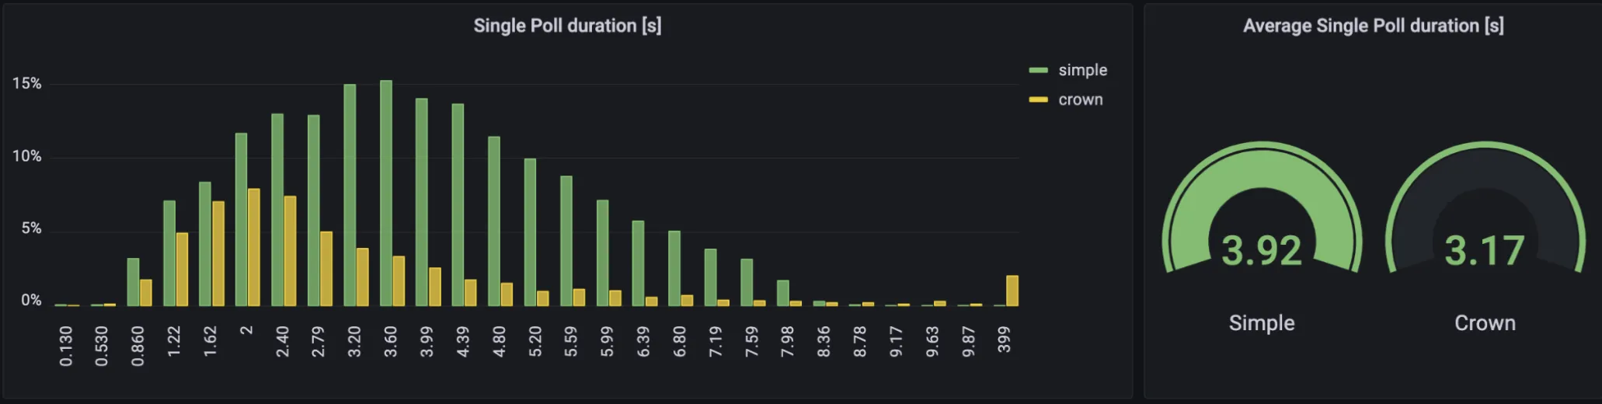Click the yellow crown legend color swatch
The image size is (1602, 404).
tap(1038, 99)
